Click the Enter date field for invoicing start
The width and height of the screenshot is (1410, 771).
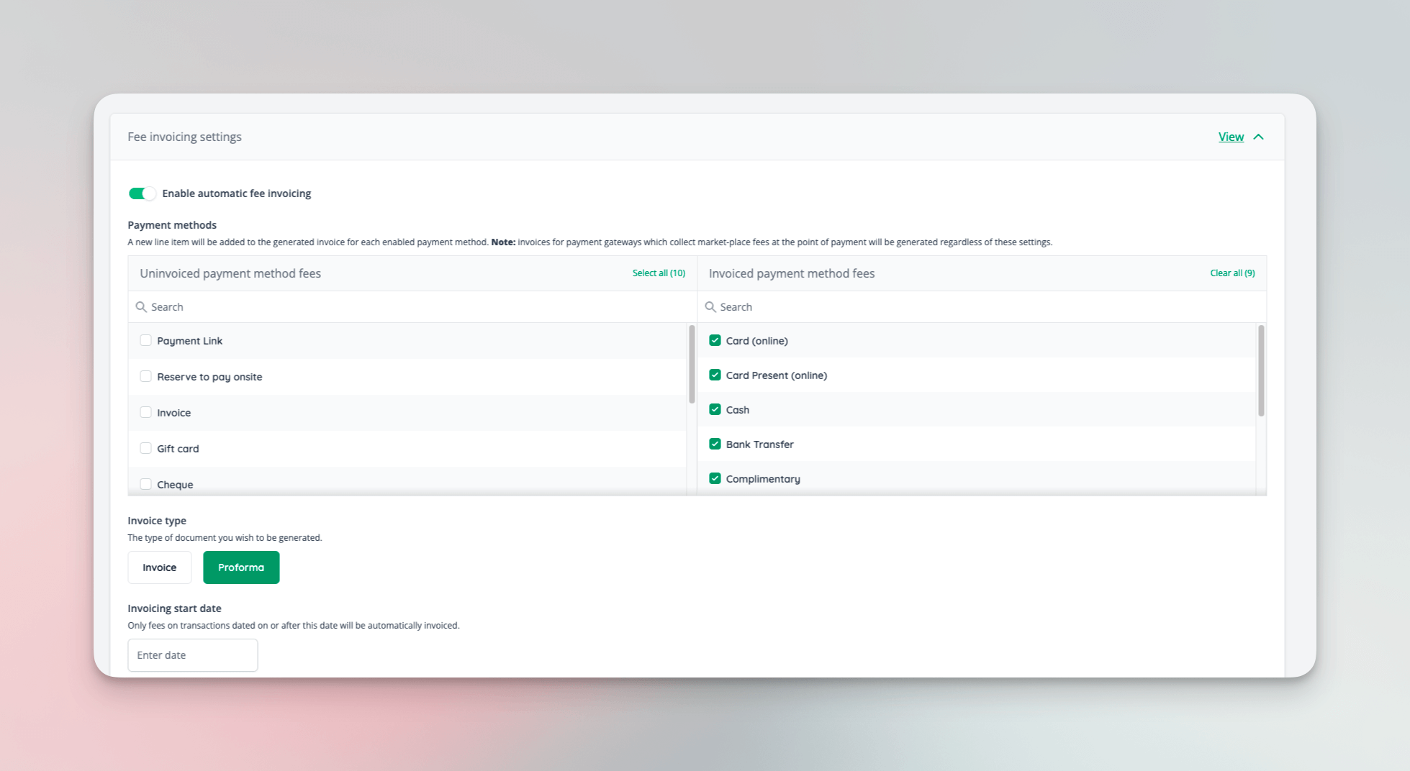click(x=192, y=654)
